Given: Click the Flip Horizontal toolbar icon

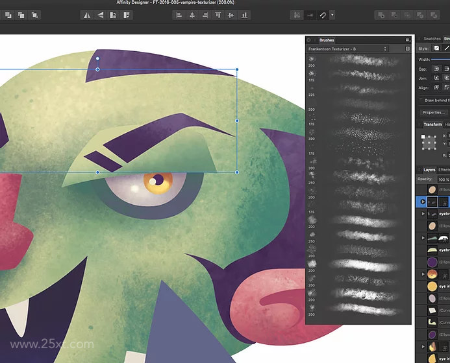Looking at the screenshot, I should (x=87, y=15).
